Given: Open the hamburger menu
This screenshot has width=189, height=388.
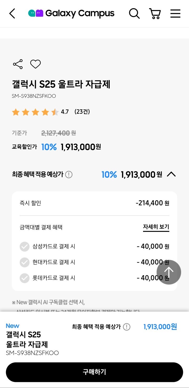Looking at the screenshot, I should pos(175,13).
